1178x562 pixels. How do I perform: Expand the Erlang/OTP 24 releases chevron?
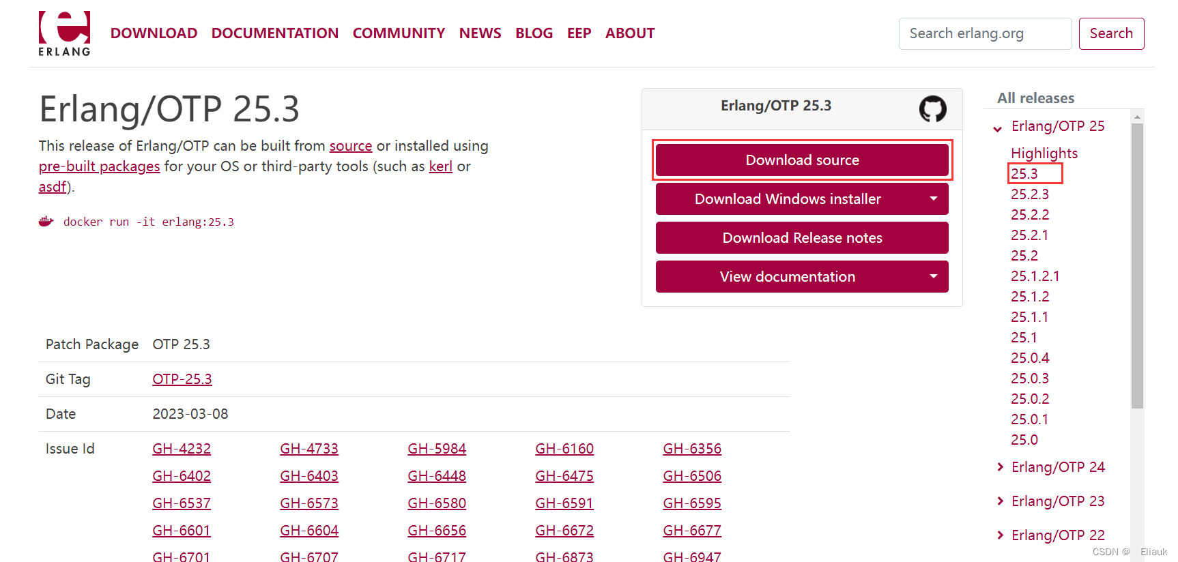point(1001,467)
